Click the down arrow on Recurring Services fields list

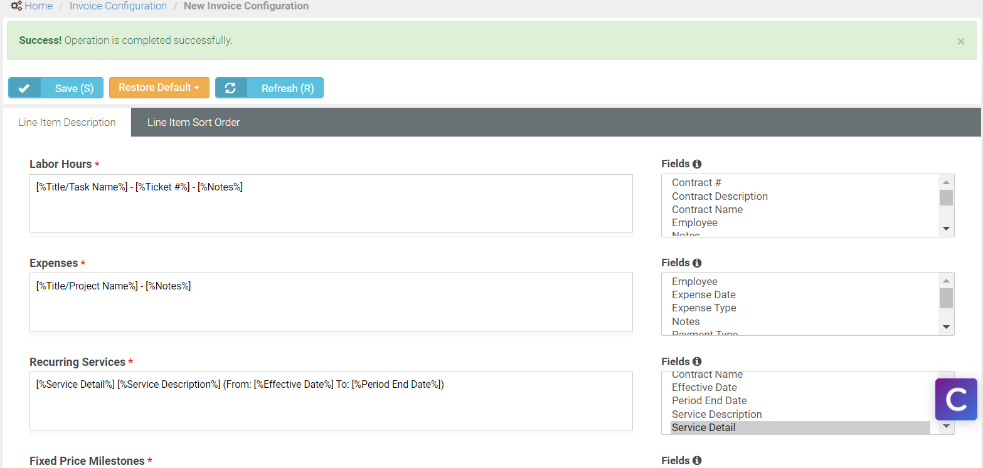pyautogui.click(x=946, y=425)
